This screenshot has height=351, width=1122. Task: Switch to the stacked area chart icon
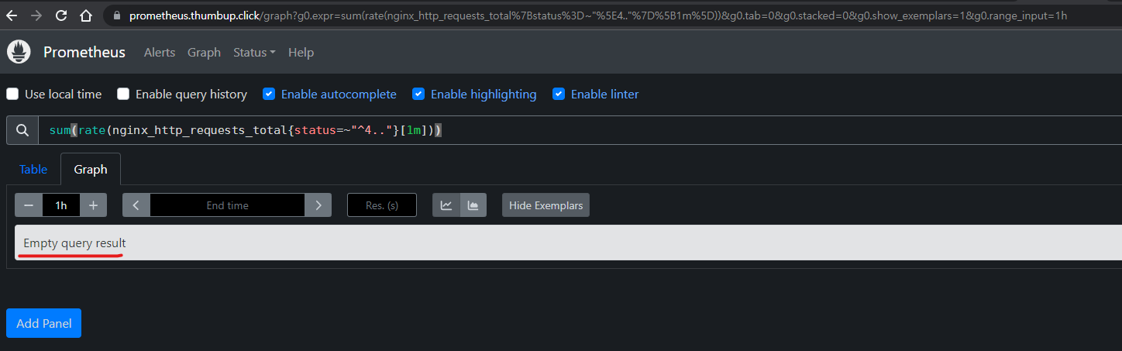(x=473, y=205)
